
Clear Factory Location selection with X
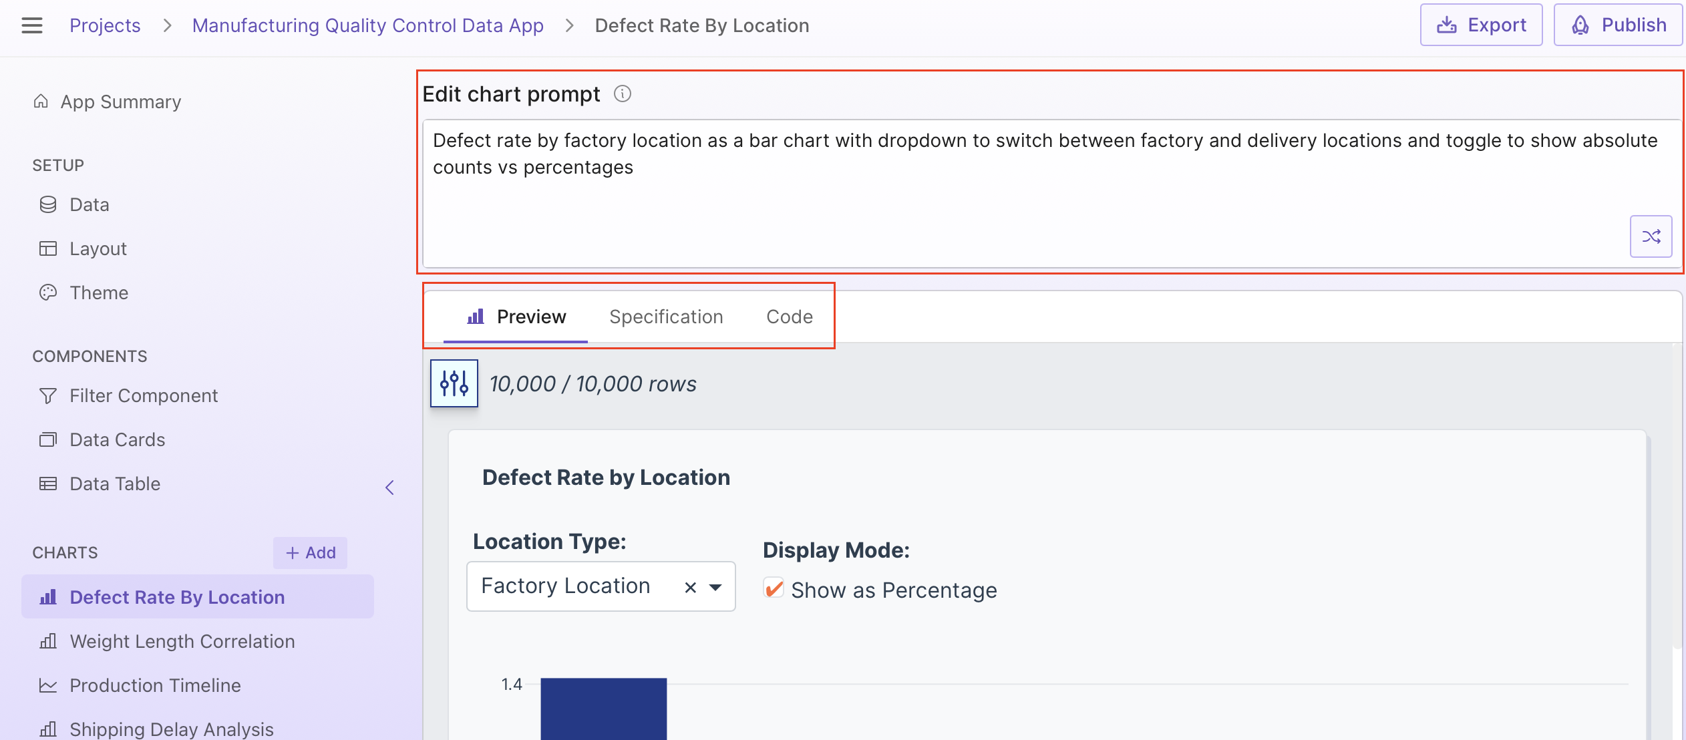pos(691,587)
